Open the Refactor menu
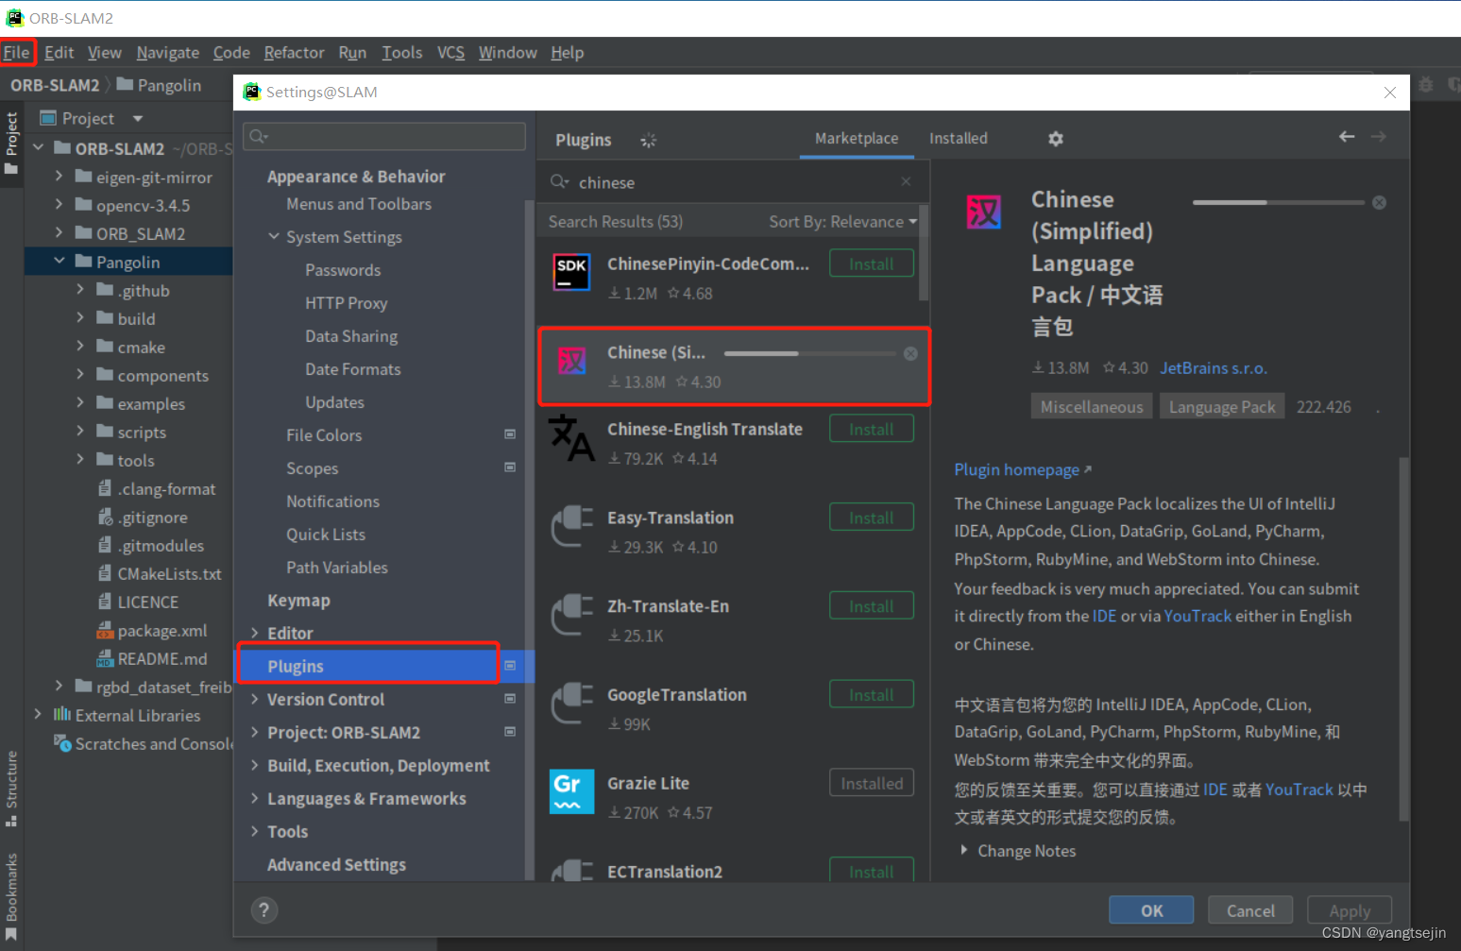The image size is (1461, 951). tap(294, 52)
